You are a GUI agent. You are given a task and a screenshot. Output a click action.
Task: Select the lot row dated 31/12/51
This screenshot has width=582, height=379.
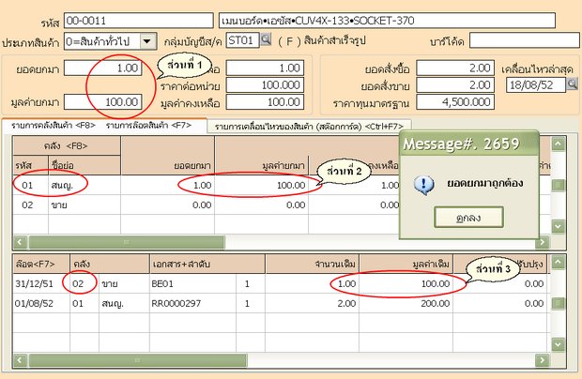point(188,280)
